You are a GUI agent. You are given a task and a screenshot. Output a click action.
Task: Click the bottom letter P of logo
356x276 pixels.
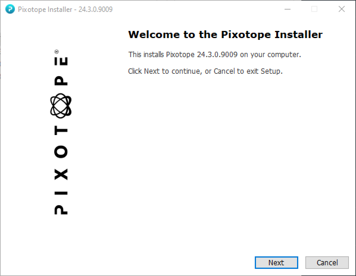61,209
